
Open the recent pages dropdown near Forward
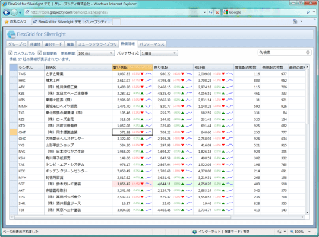20,12
